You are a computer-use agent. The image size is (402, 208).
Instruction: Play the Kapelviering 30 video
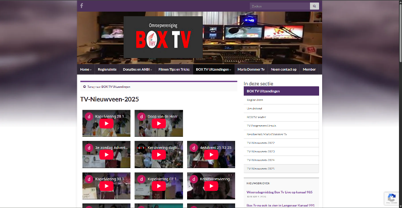pos(106,186)
